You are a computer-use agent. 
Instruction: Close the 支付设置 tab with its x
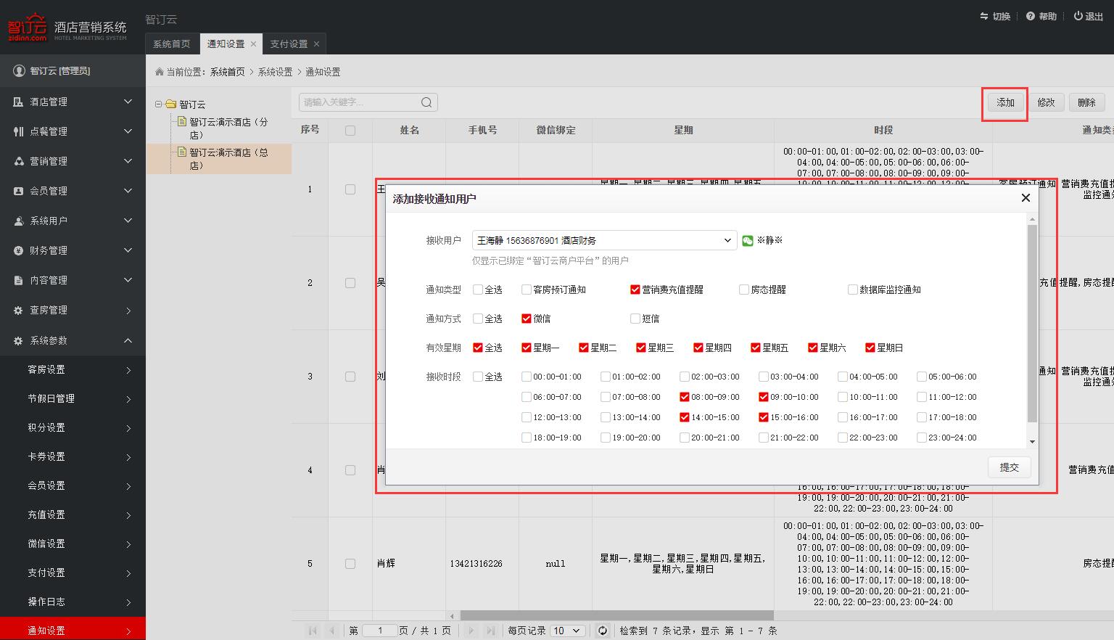pyautogui.click(x=316, y=44)
